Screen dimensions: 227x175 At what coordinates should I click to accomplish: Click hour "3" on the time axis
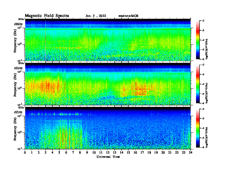(x=46, y=152)
